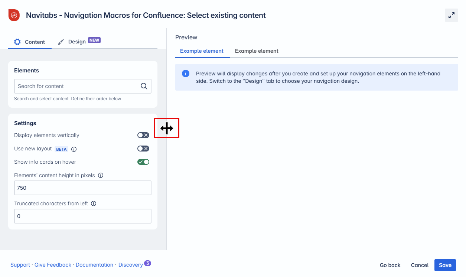The height and width of the screenshot is (277, 466).
Task: Enable Display elements vertically toggle
Action: click(143, 135)
